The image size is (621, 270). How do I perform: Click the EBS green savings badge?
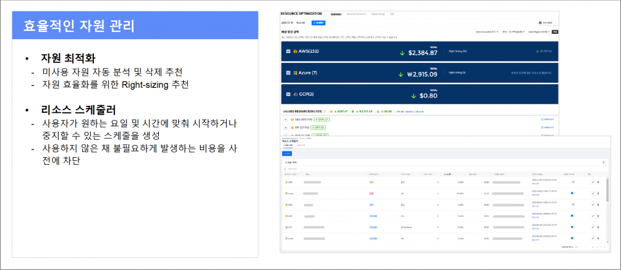coord(322,119)
